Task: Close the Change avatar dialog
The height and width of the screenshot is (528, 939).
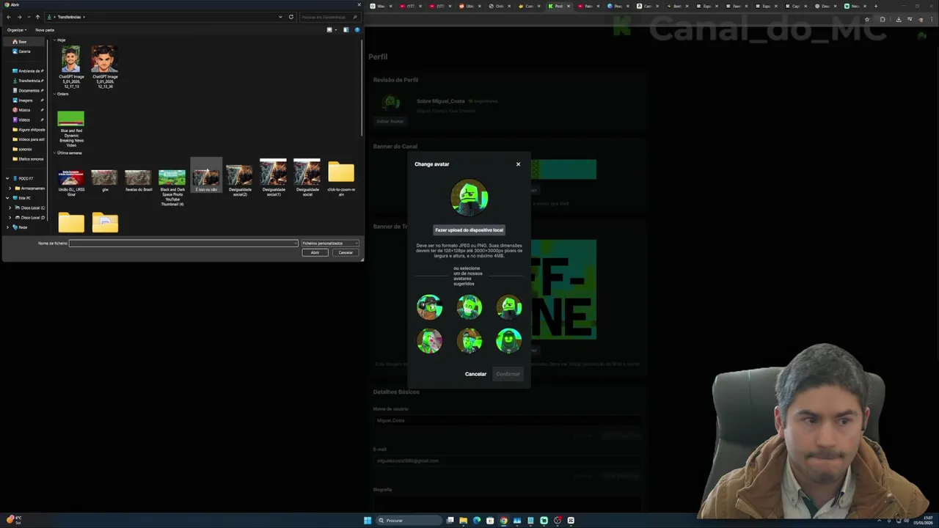Action: click(518, 164)
